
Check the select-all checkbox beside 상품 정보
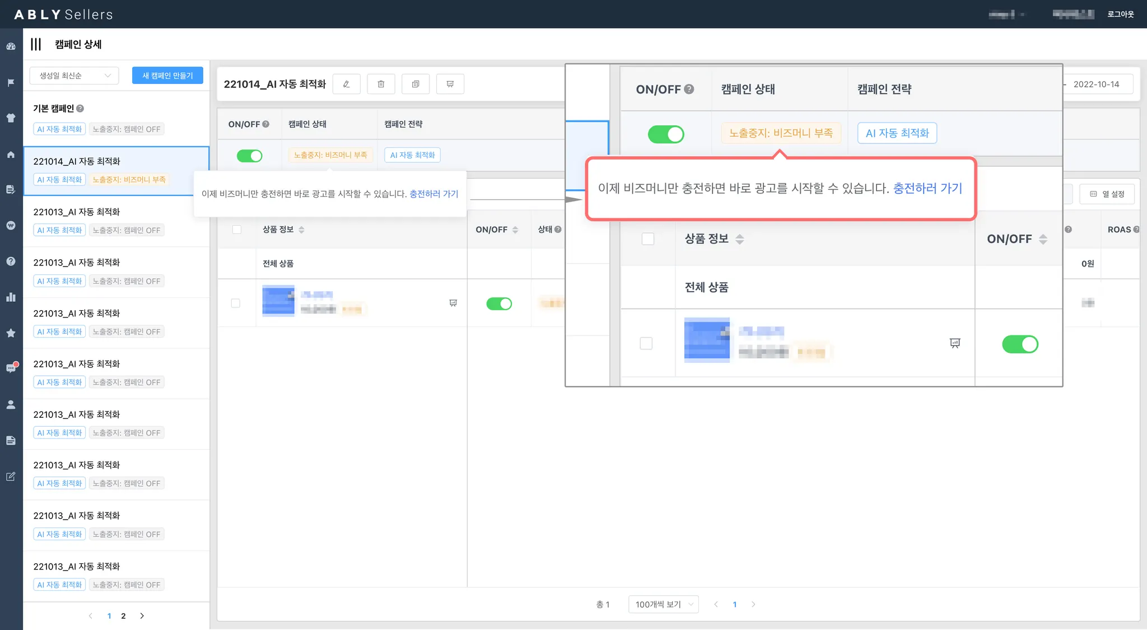[x=236, y=230]
